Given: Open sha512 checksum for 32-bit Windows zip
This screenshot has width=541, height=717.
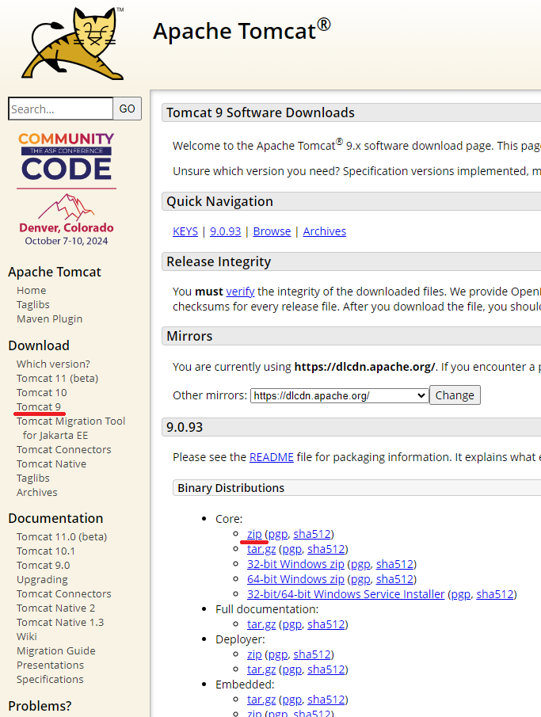Looking at the screenshot, I should (x=394, y=564).
